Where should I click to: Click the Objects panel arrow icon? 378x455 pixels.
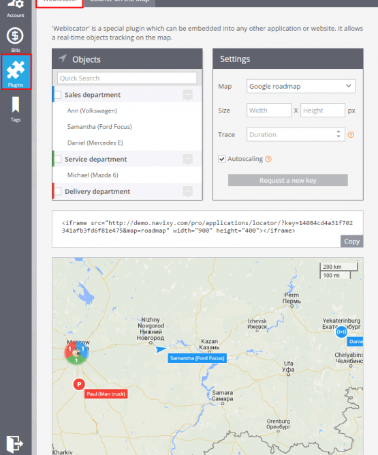pyautogui.click(x=63, y=59)
